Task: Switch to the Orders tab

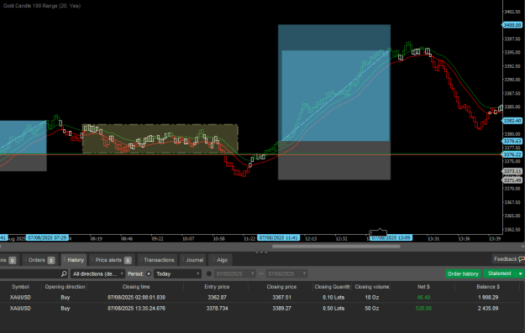Action: [x=39, y=260]
